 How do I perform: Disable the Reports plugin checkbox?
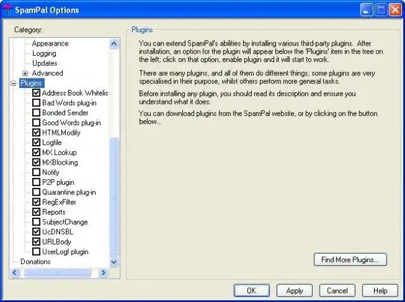click(36, 212)
